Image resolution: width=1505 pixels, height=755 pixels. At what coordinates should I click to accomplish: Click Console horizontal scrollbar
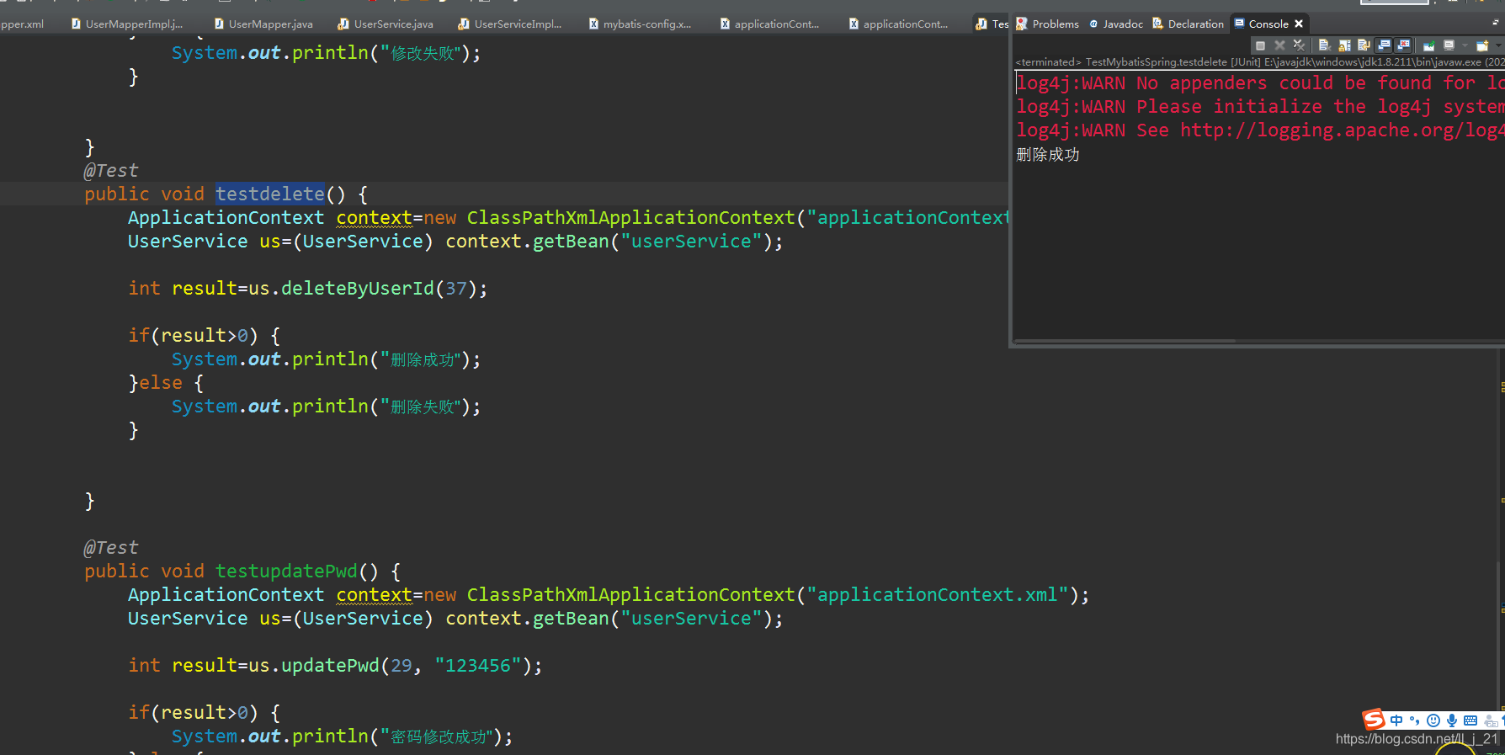click(1125, 341)
